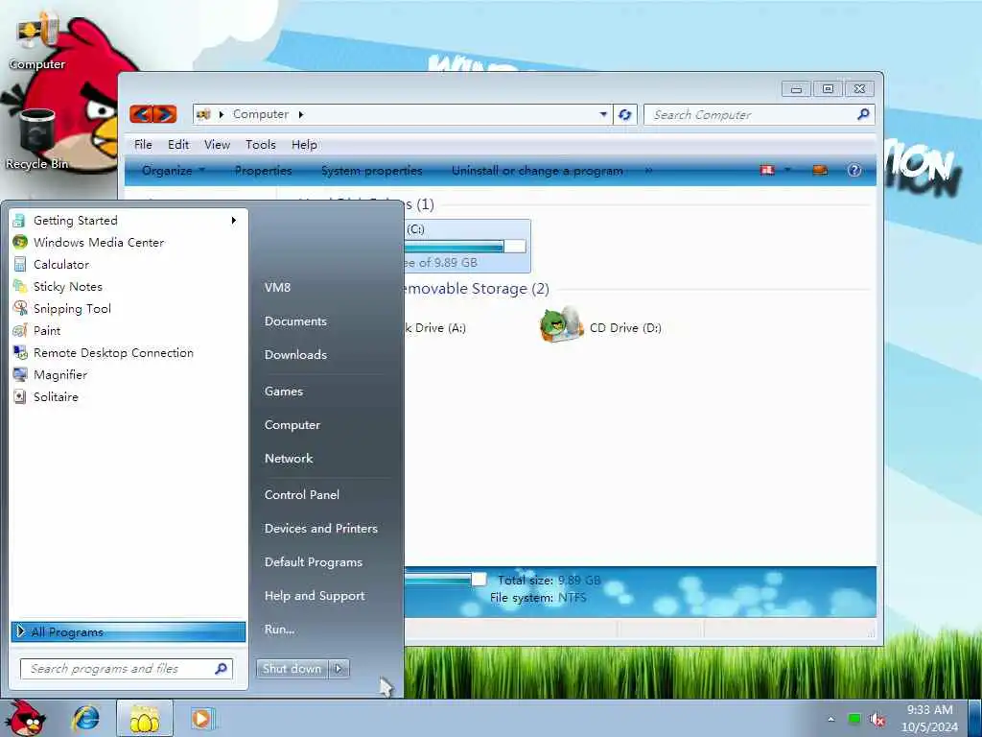Click System properties in toolbar

[x=372, y=171]
